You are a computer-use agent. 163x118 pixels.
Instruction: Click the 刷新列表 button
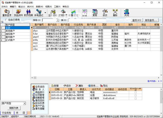tap(14, 108)
